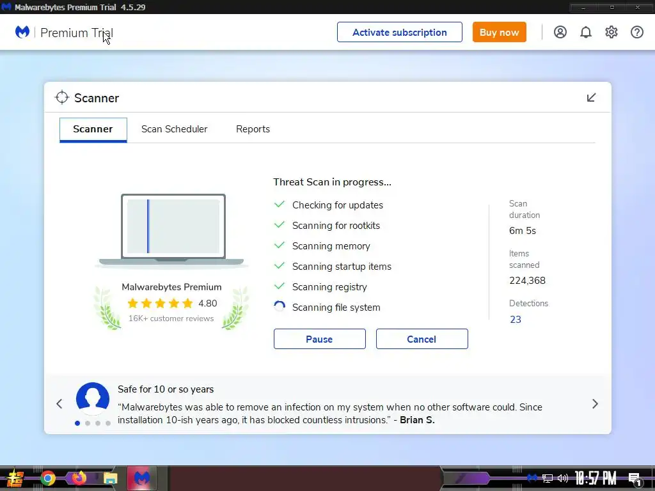Show previous customer review
The height and width of the screenshot is (491, 655).
coord(59,404)
